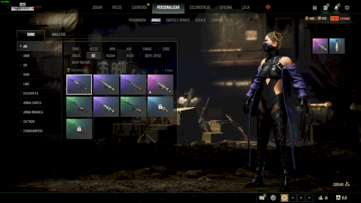361x203 pixels.
Task: Open the JOGAR menu
Action: coord(97,7)
